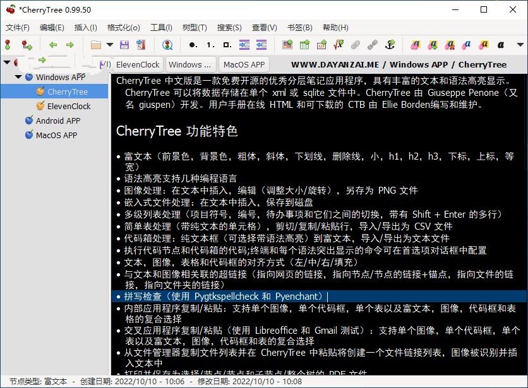Jump to ElevenClock bookmark button
Viewport: 528px width, 388px height.
click(x=138, y=64)
